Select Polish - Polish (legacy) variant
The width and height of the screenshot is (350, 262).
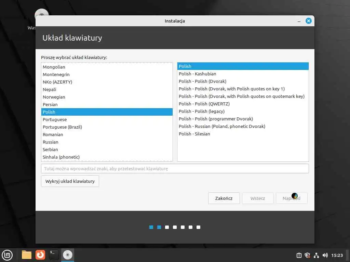pos(243,111)
